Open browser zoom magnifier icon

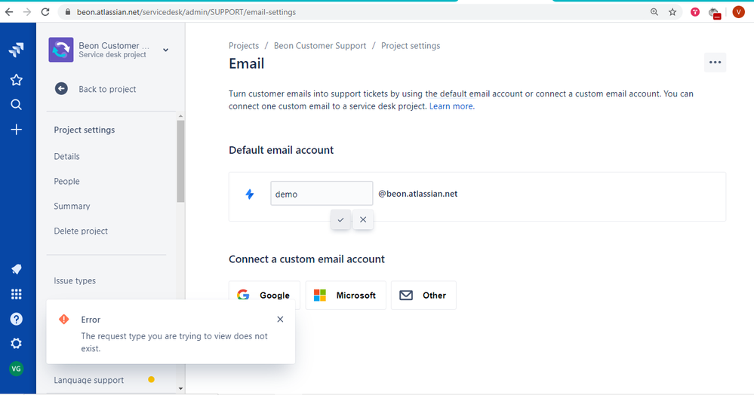pyautogui.click(x=654, y=12)
